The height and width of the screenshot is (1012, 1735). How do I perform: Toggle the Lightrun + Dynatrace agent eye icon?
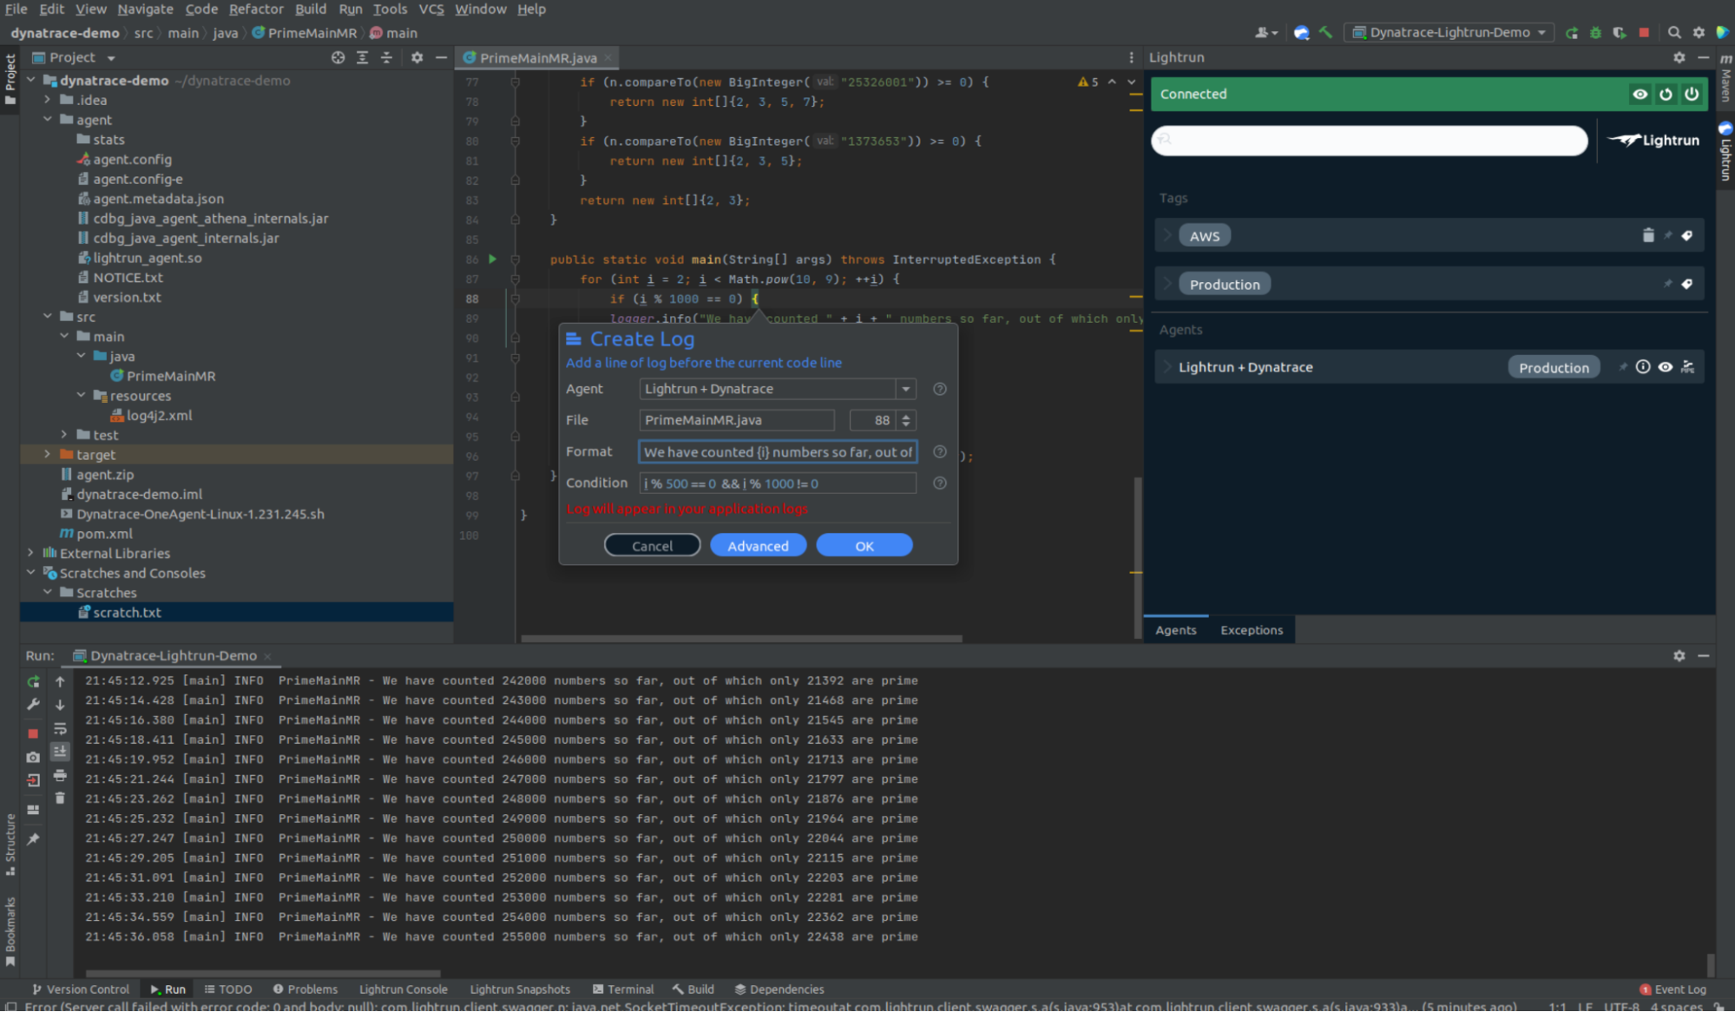[1666, 367]
